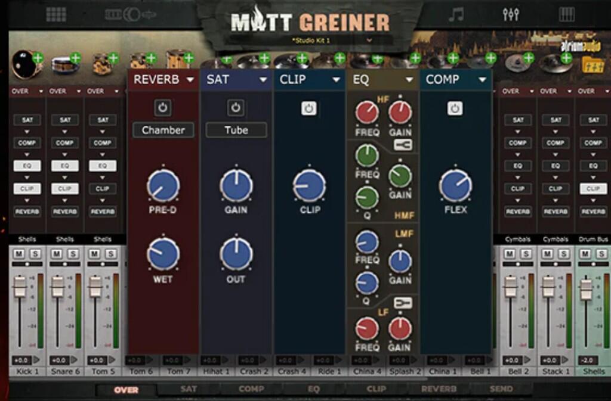The height and width of the screenshot is (401, 611).
Task: Open the grid pads view icon
Action: pos(56,14)
